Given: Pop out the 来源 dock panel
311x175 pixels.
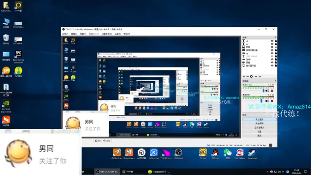Looking at the screenshot, I should (x=276, y=37).
